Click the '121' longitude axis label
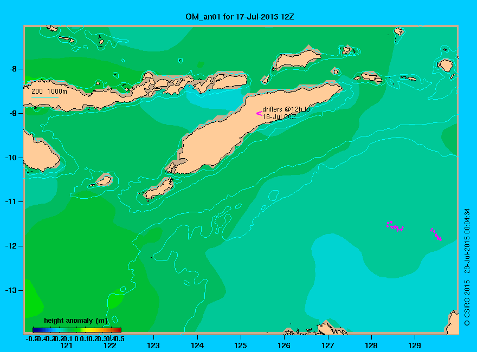This screenshot has height=352, width=477. click(66, 346)
